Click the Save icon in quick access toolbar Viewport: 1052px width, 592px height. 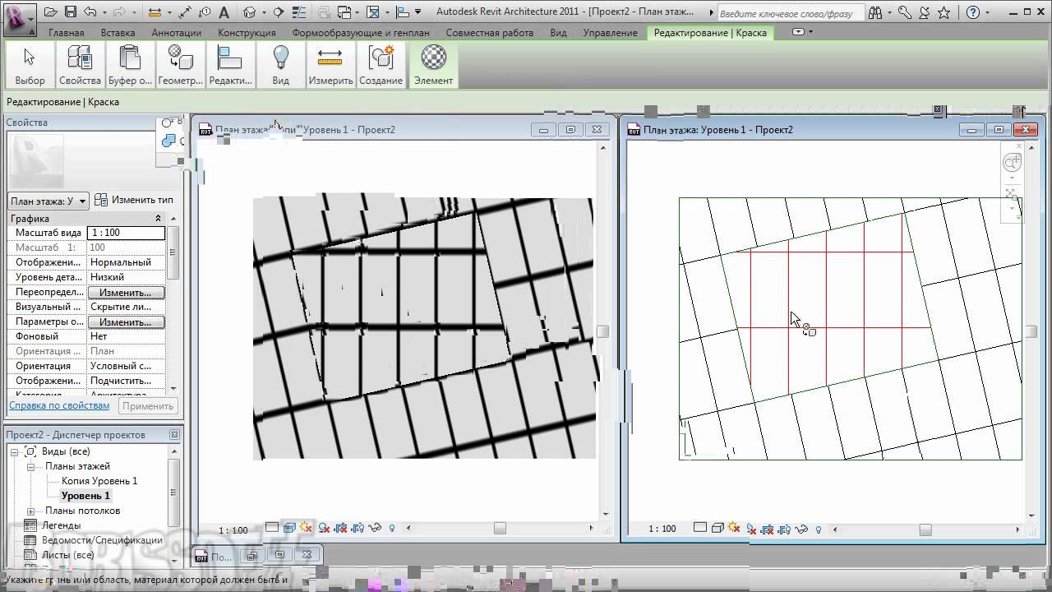click(x=71, y=12)
